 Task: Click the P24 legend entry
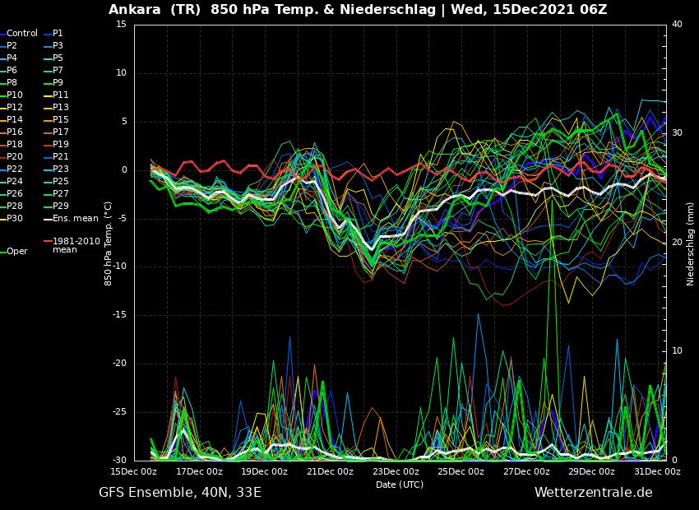(x=12, y=182)
